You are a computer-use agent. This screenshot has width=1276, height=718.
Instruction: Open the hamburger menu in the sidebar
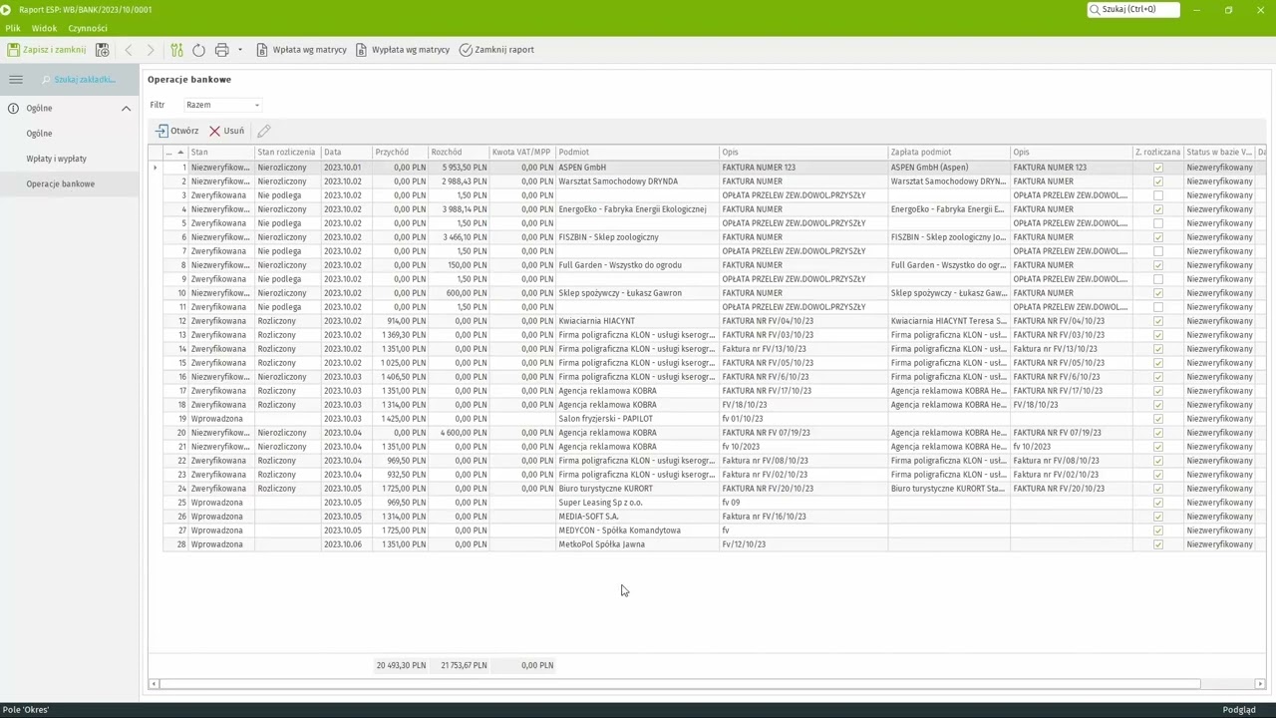tap(16, 80)
